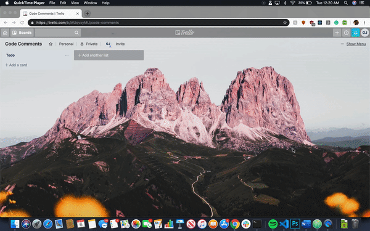Open Slack from the dock
The height and width of the screenshot is (231, 370).
[x=246, y=224]
